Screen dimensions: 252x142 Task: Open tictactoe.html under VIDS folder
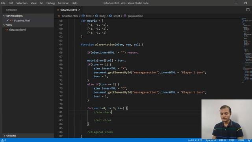pos(17,30)
